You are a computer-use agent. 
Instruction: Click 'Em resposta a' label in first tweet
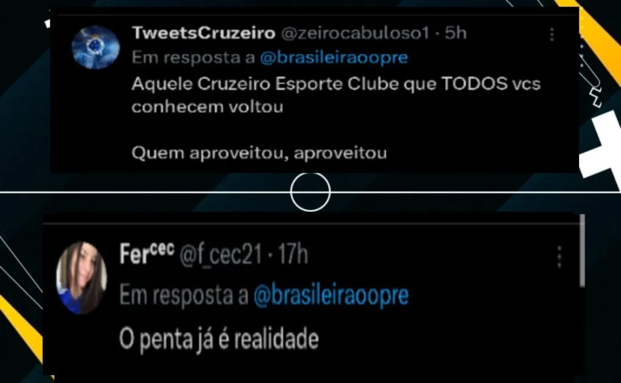pyautogui.click(x=193, y=58)
